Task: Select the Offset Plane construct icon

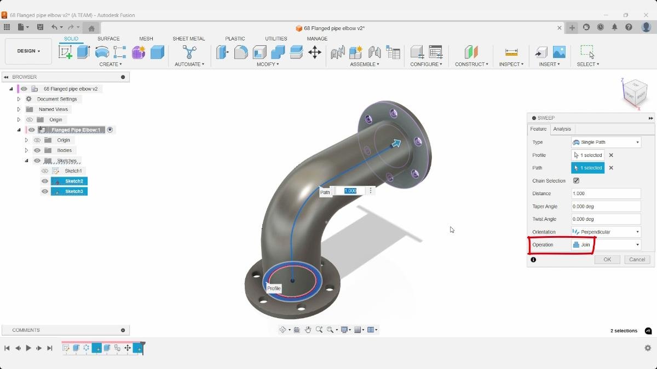Action: pyautogui.click(x=471, y=52)
